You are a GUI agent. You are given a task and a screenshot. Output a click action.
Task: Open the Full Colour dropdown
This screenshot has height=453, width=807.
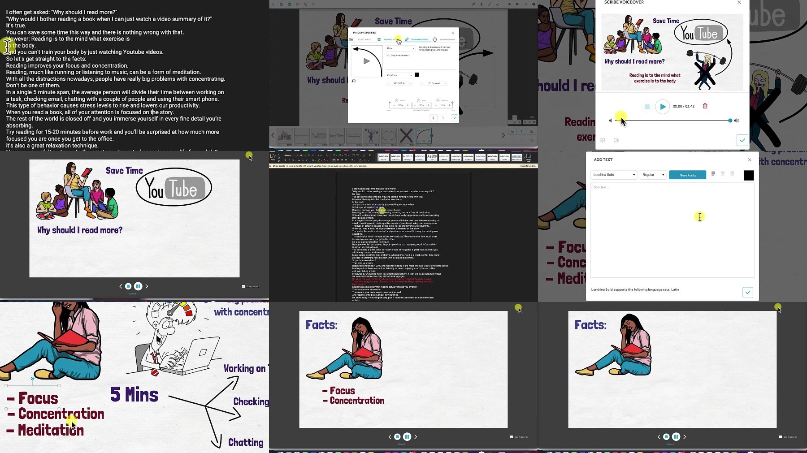399,75
